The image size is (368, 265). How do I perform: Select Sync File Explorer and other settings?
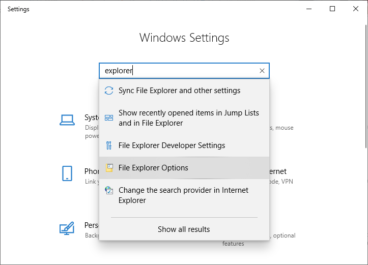[x=184, y=91]
